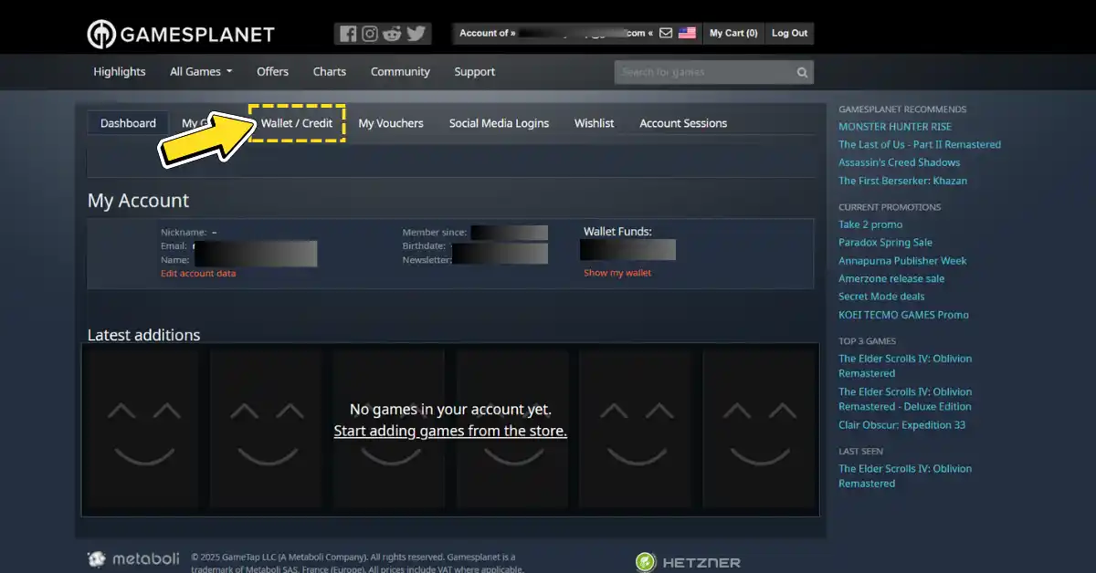This screenshot has height=573, width=1096.
Task: Click the Log Out button
Action: click(x=789, y=34)
